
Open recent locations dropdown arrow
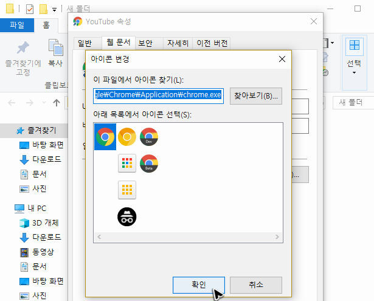[44, 103]
